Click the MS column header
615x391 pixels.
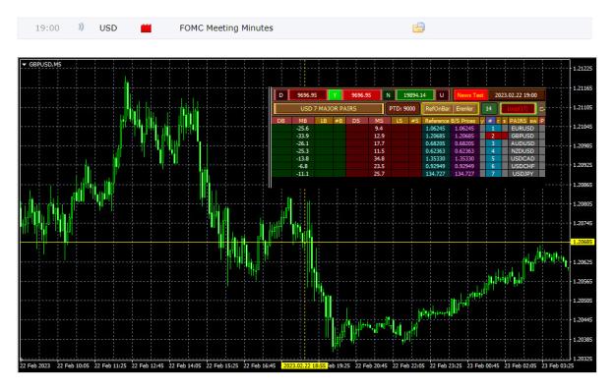[x=379, y=121]
